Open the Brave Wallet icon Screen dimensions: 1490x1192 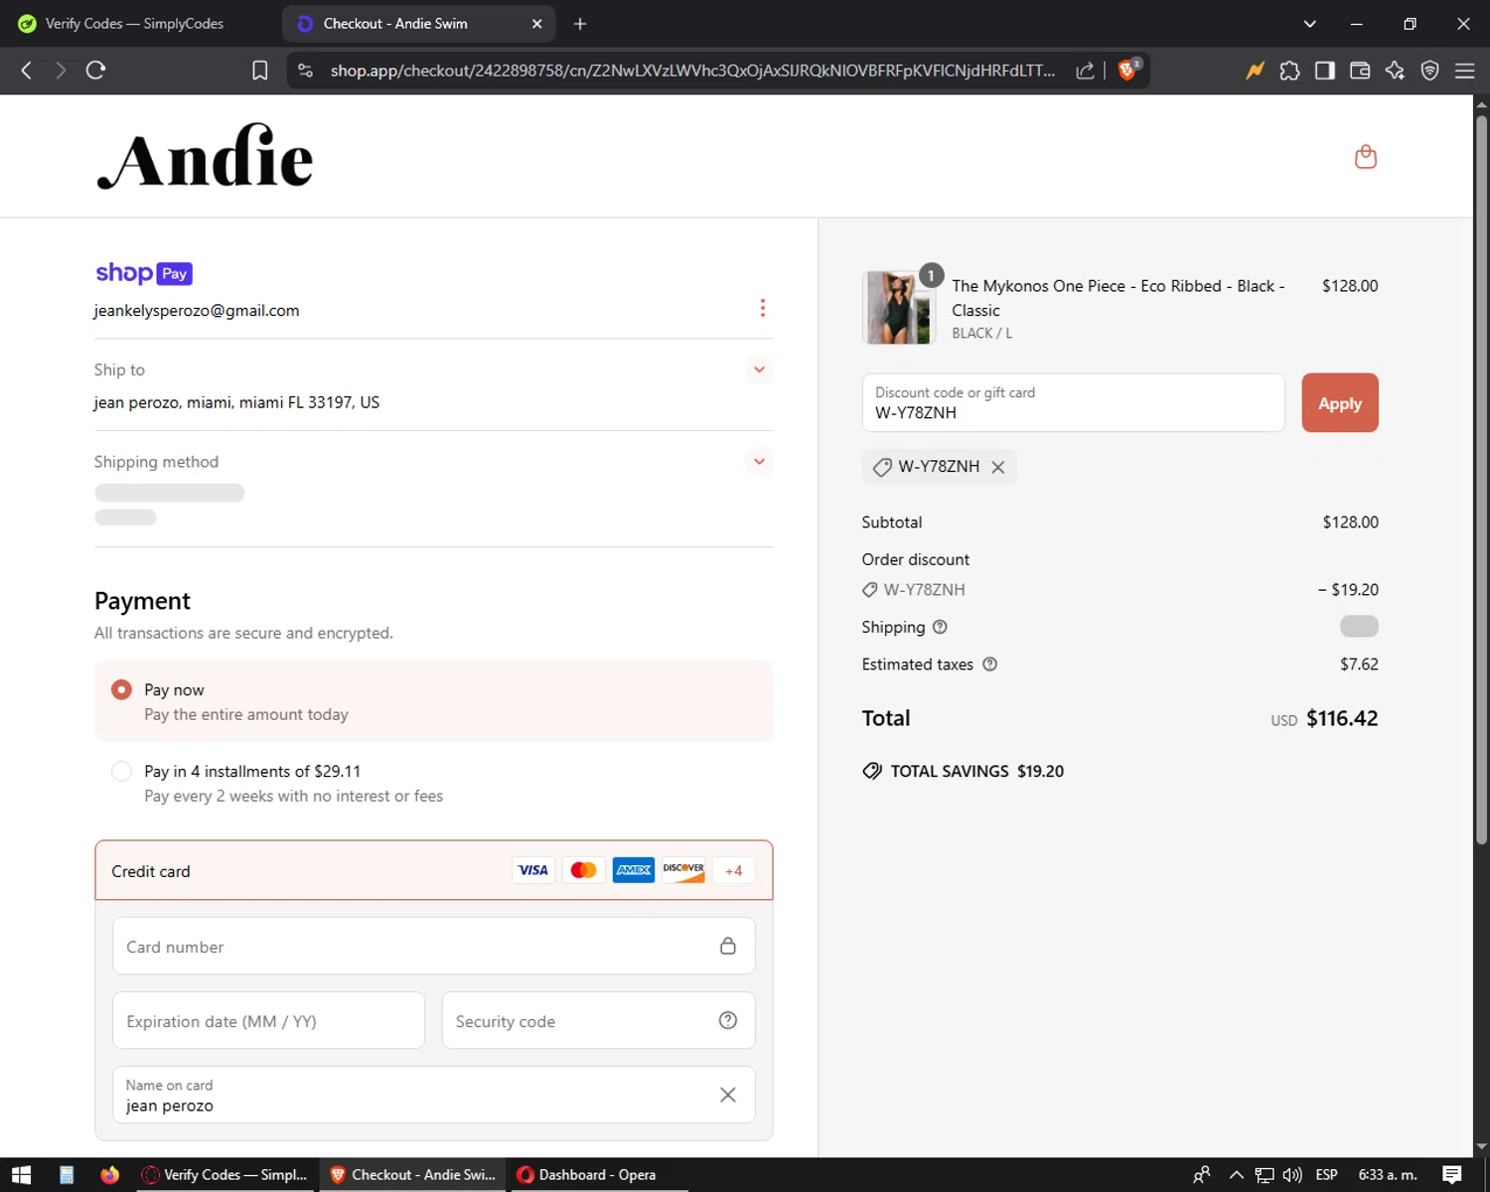pyautogui.click(x=1360, y=71)
